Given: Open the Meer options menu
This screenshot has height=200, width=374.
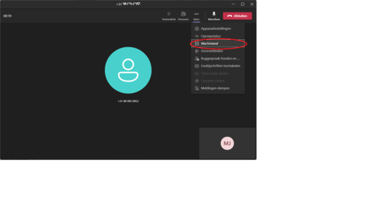Looking at the screenshot, I should coord(196,16).
